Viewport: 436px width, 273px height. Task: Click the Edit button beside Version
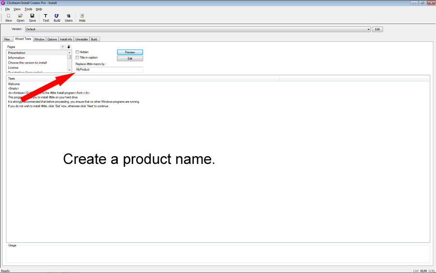click(377, 29)
